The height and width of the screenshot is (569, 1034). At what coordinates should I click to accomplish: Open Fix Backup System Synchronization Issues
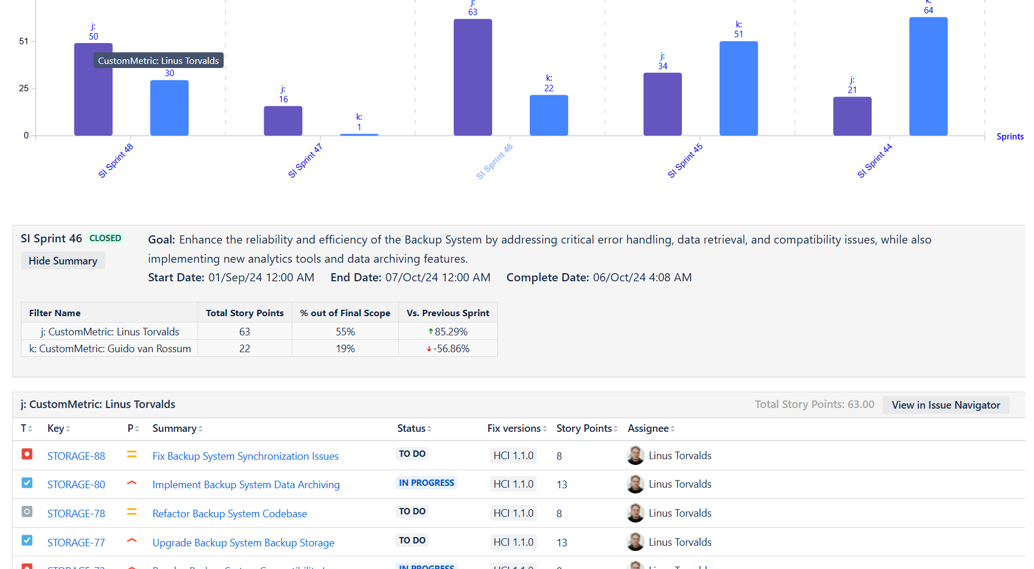(245, 456)
